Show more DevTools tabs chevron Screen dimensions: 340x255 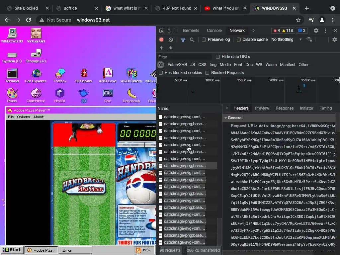point(253,31)
